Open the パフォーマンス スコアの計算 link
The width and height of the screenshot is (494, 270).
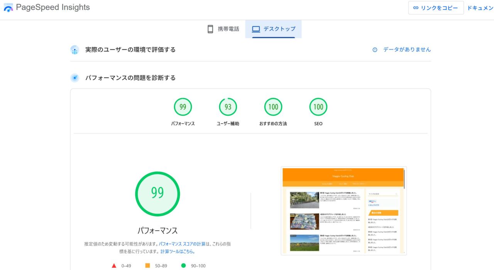(x=181, y=244)
